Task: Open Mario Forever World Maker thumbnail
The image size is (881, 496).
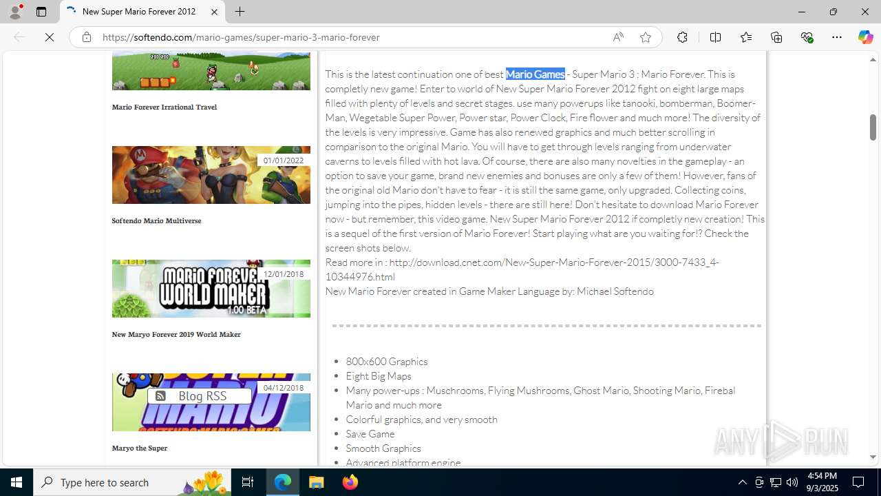Action: [211, 289]
